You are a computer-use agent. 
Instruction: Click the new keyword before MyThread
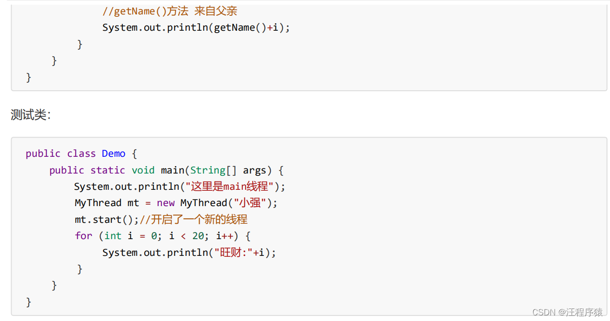(166, 203)
